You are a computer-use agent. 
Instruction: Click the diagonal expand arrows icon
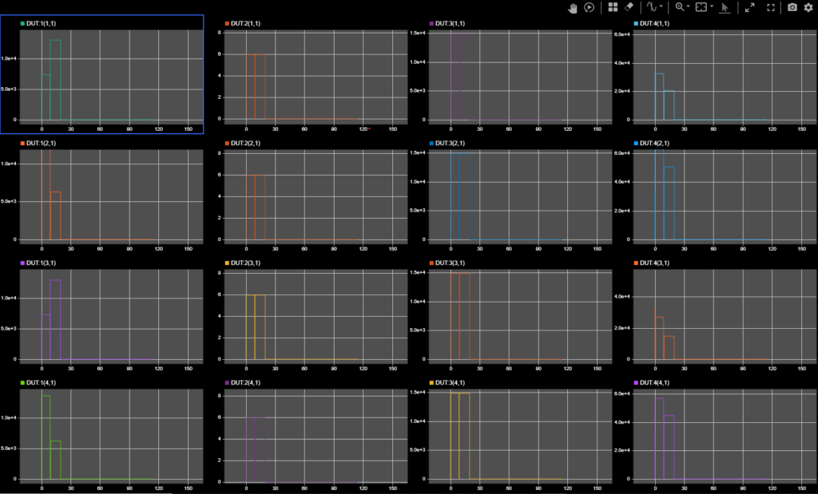click(749, 7)
